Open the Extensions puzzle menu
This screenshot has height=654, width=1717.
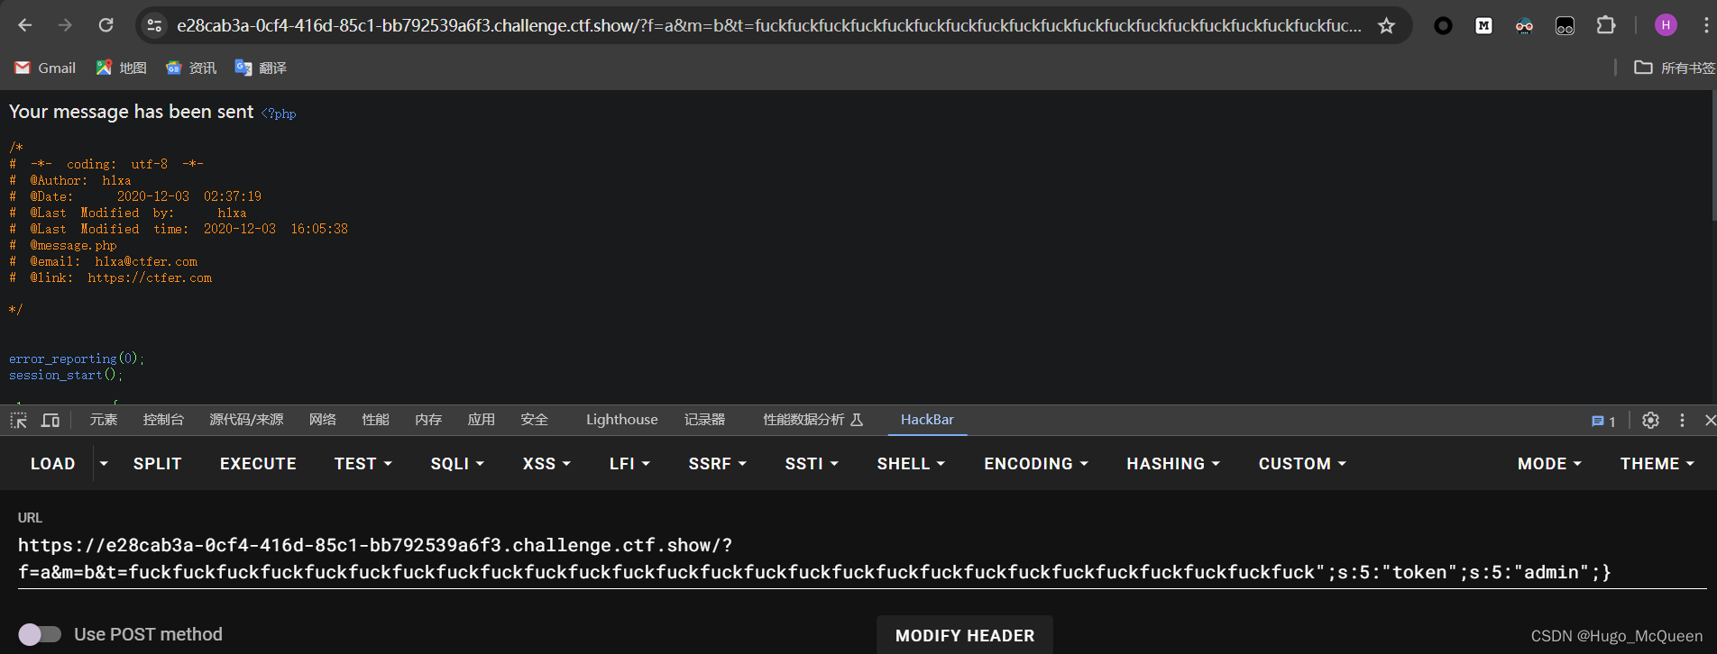(1606, 25)
